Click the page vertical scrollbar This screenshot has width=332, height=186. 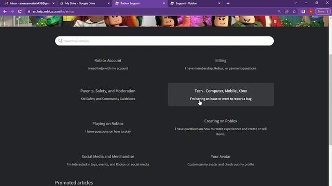(x=330, y=99)
